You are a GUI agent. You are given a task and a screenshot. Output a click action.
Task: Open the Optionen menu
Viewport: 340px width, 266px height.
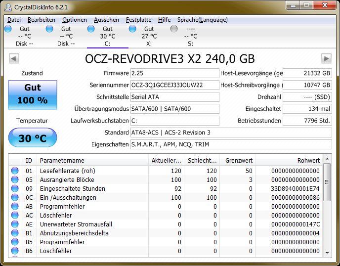(x=74, y=20)
